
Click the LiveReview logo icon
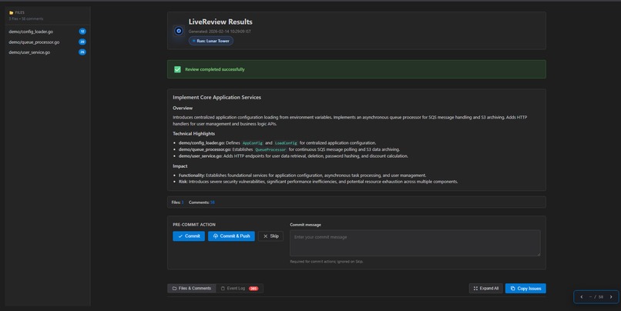[x=179, y=31]
